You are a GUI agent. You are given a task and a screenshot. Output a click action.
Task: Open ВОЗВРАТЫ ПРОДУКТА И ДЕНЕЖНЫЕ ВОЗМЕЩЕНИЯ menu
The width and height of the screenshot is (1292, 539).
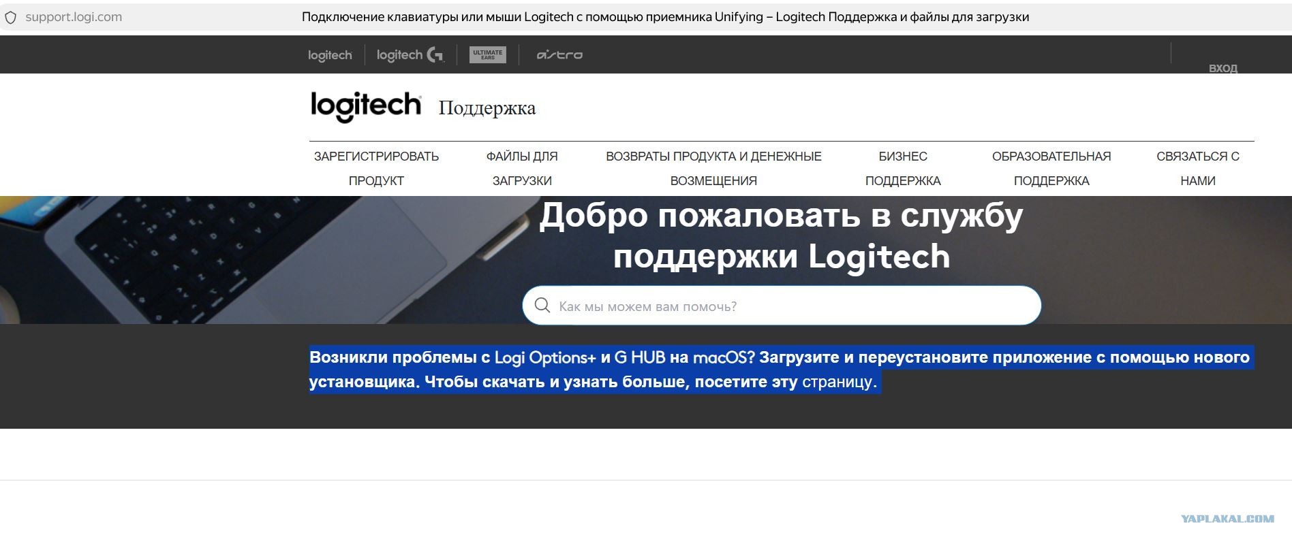pos(713,168)
